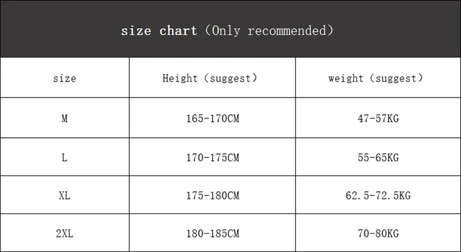Click the word 'chart' in the title
This screenshot has height=252, width=461.
(x=178, y=30)
